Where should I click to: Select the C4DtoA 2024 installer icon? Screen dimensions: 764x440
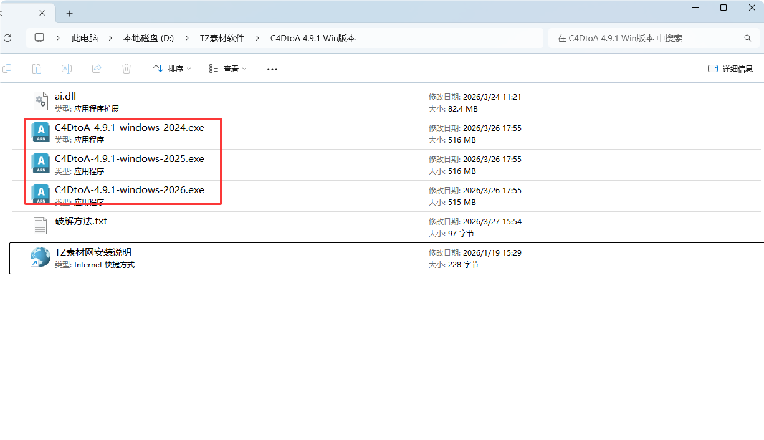point(41,133)
